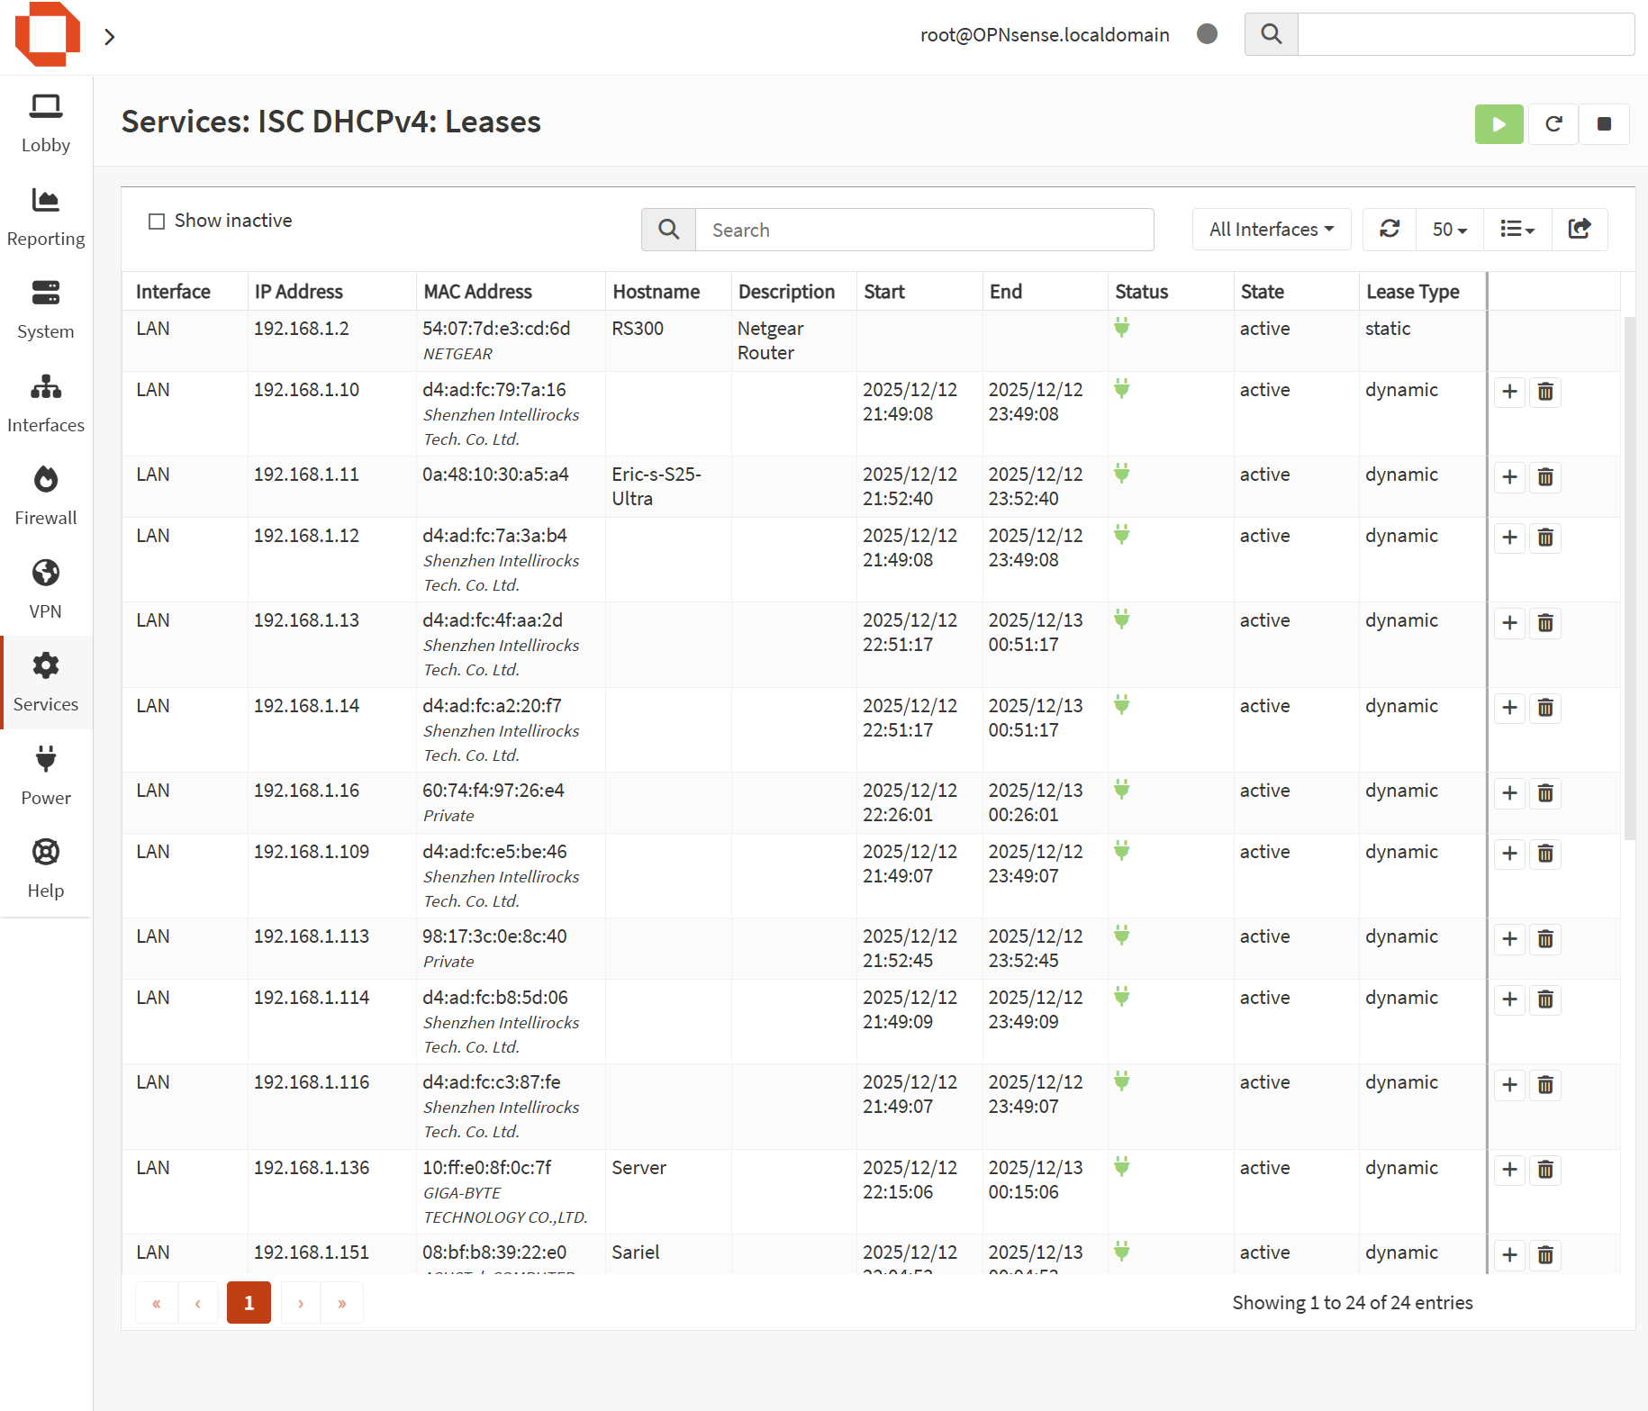The image size is (1648, 1411).
Task: Delete the lease for 192.168.1.16
Action: (1545, 793)
